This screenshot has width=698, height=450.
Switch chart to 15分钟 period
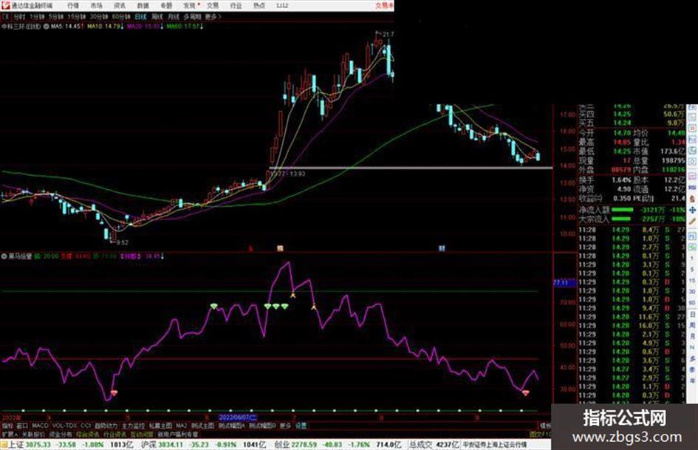coord(77,16)
